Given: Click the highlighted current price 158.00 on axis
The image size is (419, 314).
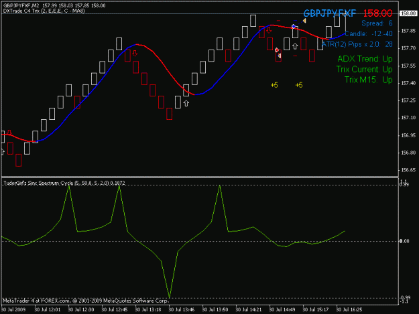Looking at the screenshot, I should [408, 13].
